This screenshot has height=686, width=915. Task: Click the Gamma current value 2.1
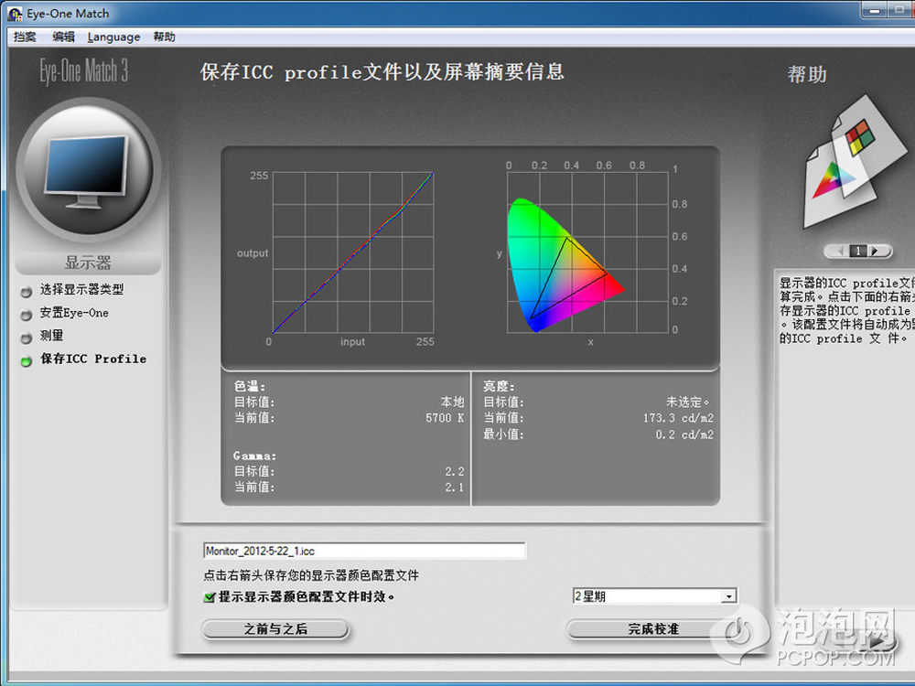pyautogui.click(x=455, y=488)
